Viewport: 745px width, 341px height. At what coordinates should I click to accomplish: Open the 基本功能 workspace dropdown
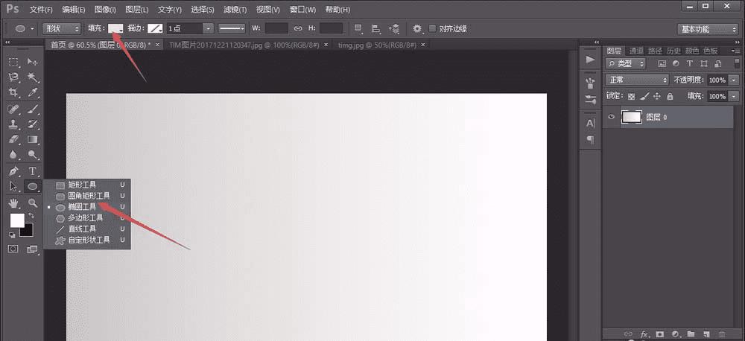(707, 29)
